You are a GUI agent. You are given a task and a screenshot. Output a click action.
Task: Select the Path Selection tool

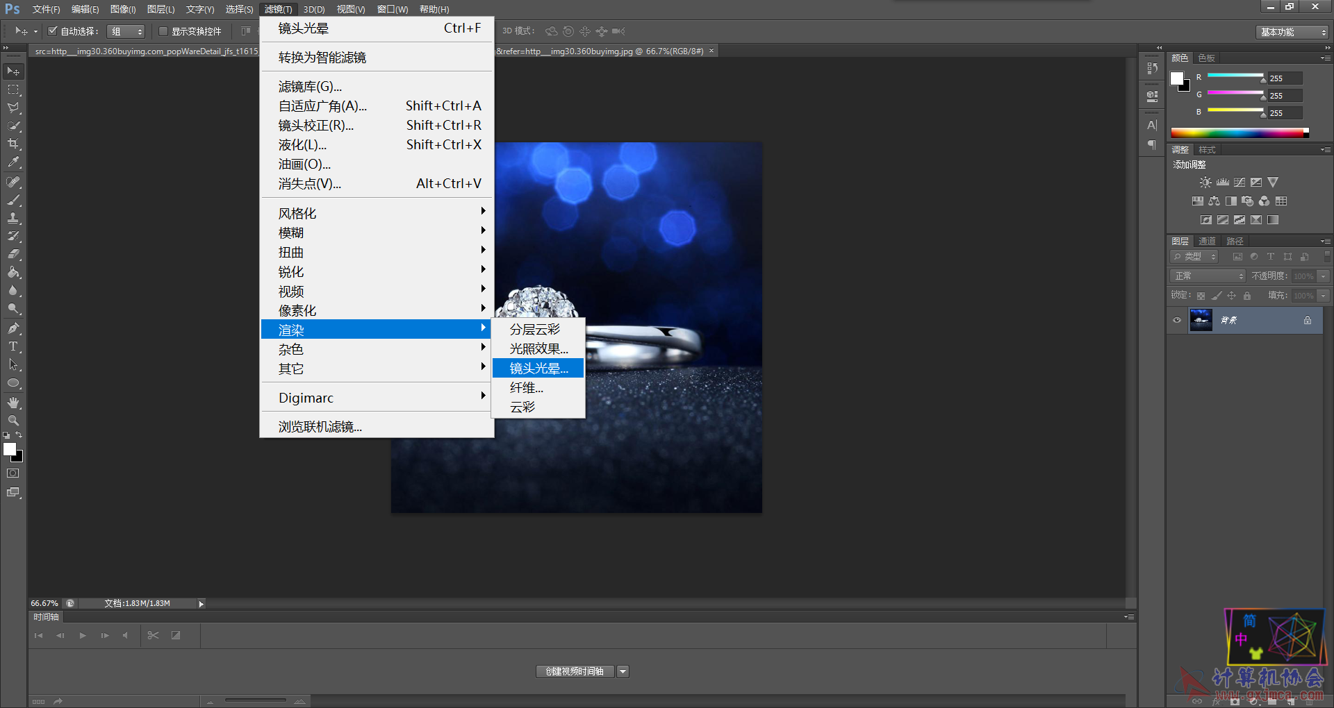[13, 364]
